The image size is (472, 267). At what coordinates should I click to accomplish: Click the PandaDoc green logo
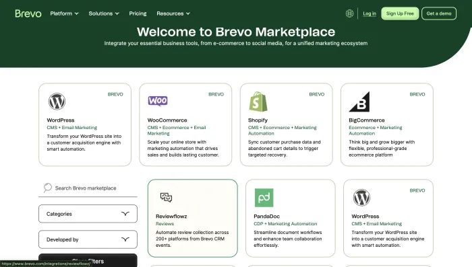[264, 198]
